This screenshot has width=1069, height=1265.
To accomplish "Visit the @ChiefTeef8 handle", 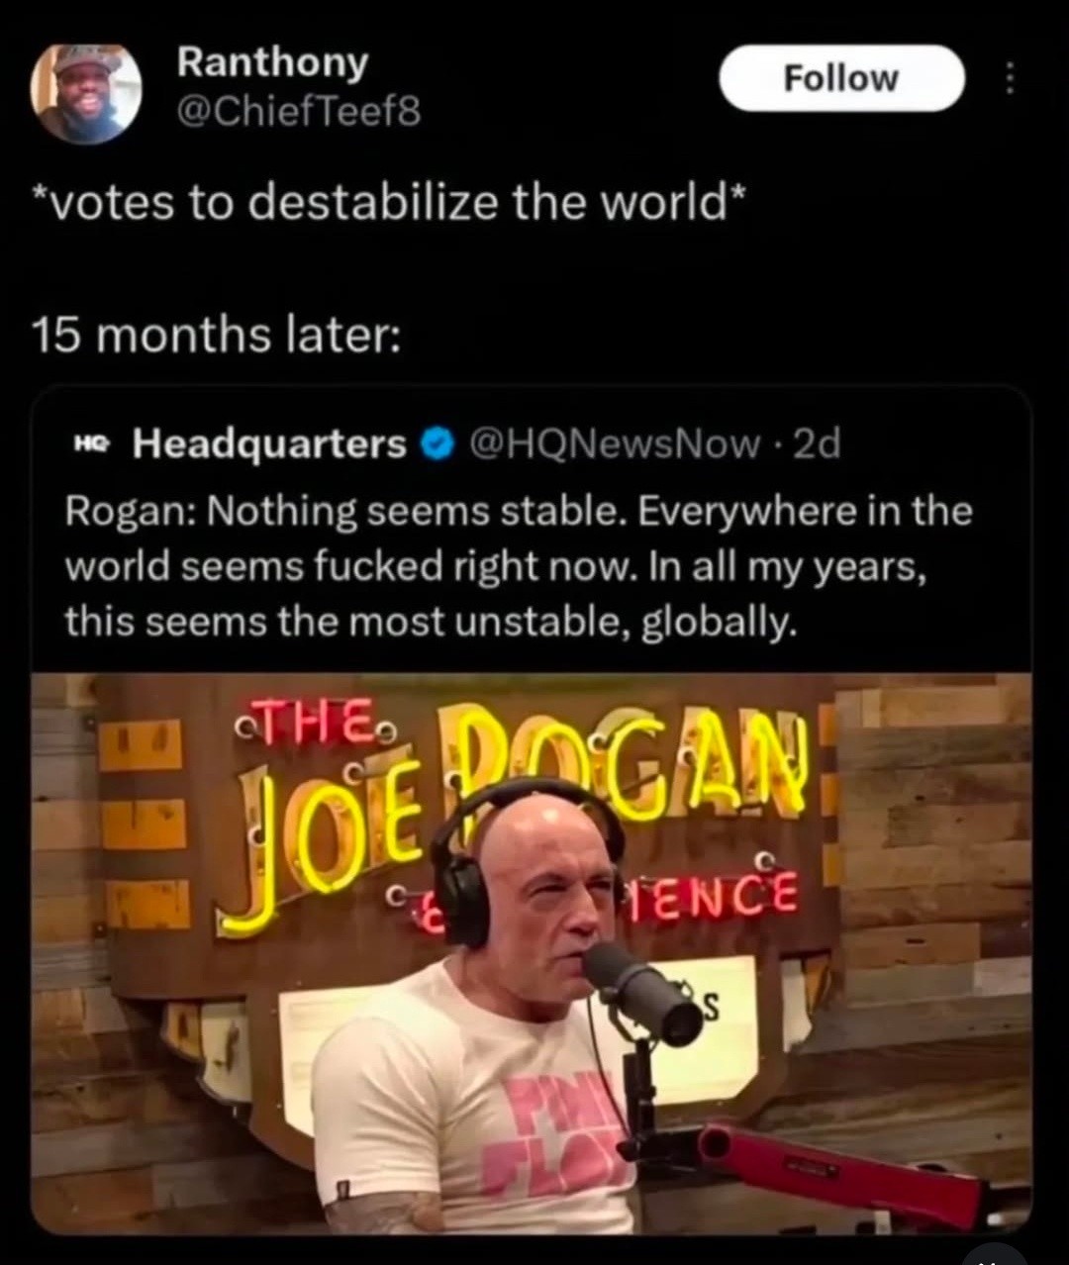I will [x=298, y=113].
